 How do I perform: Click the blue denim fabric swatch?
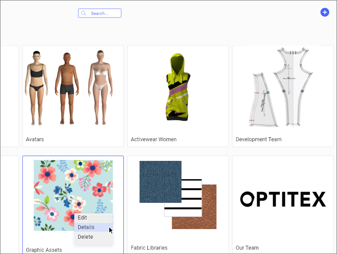coord(160,182)
